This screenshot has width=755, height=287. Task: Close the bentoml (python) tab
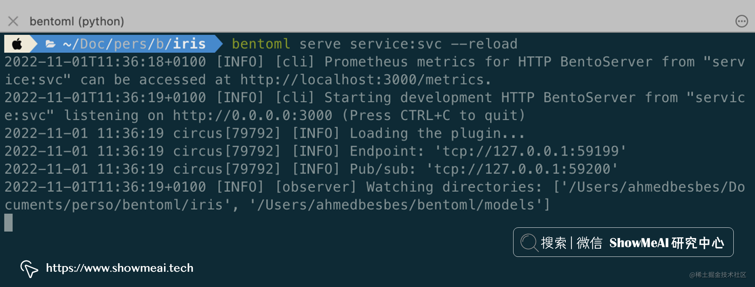(x=13, y=21)
